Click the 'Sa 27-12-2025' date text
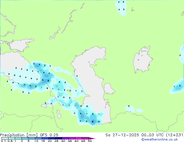This screenshot has height=142, width=184. click(122, 135)
